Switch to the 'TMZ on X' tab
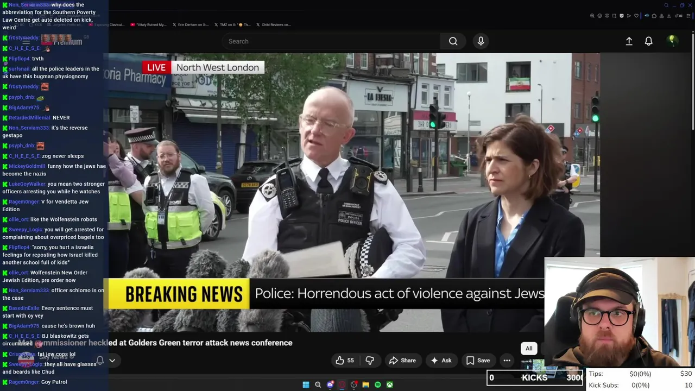Viewport: 695px width, 391px height. click(232, 24)
